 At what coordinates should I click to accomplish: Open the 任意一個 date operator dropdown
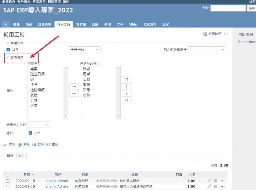tap(84, 50)
